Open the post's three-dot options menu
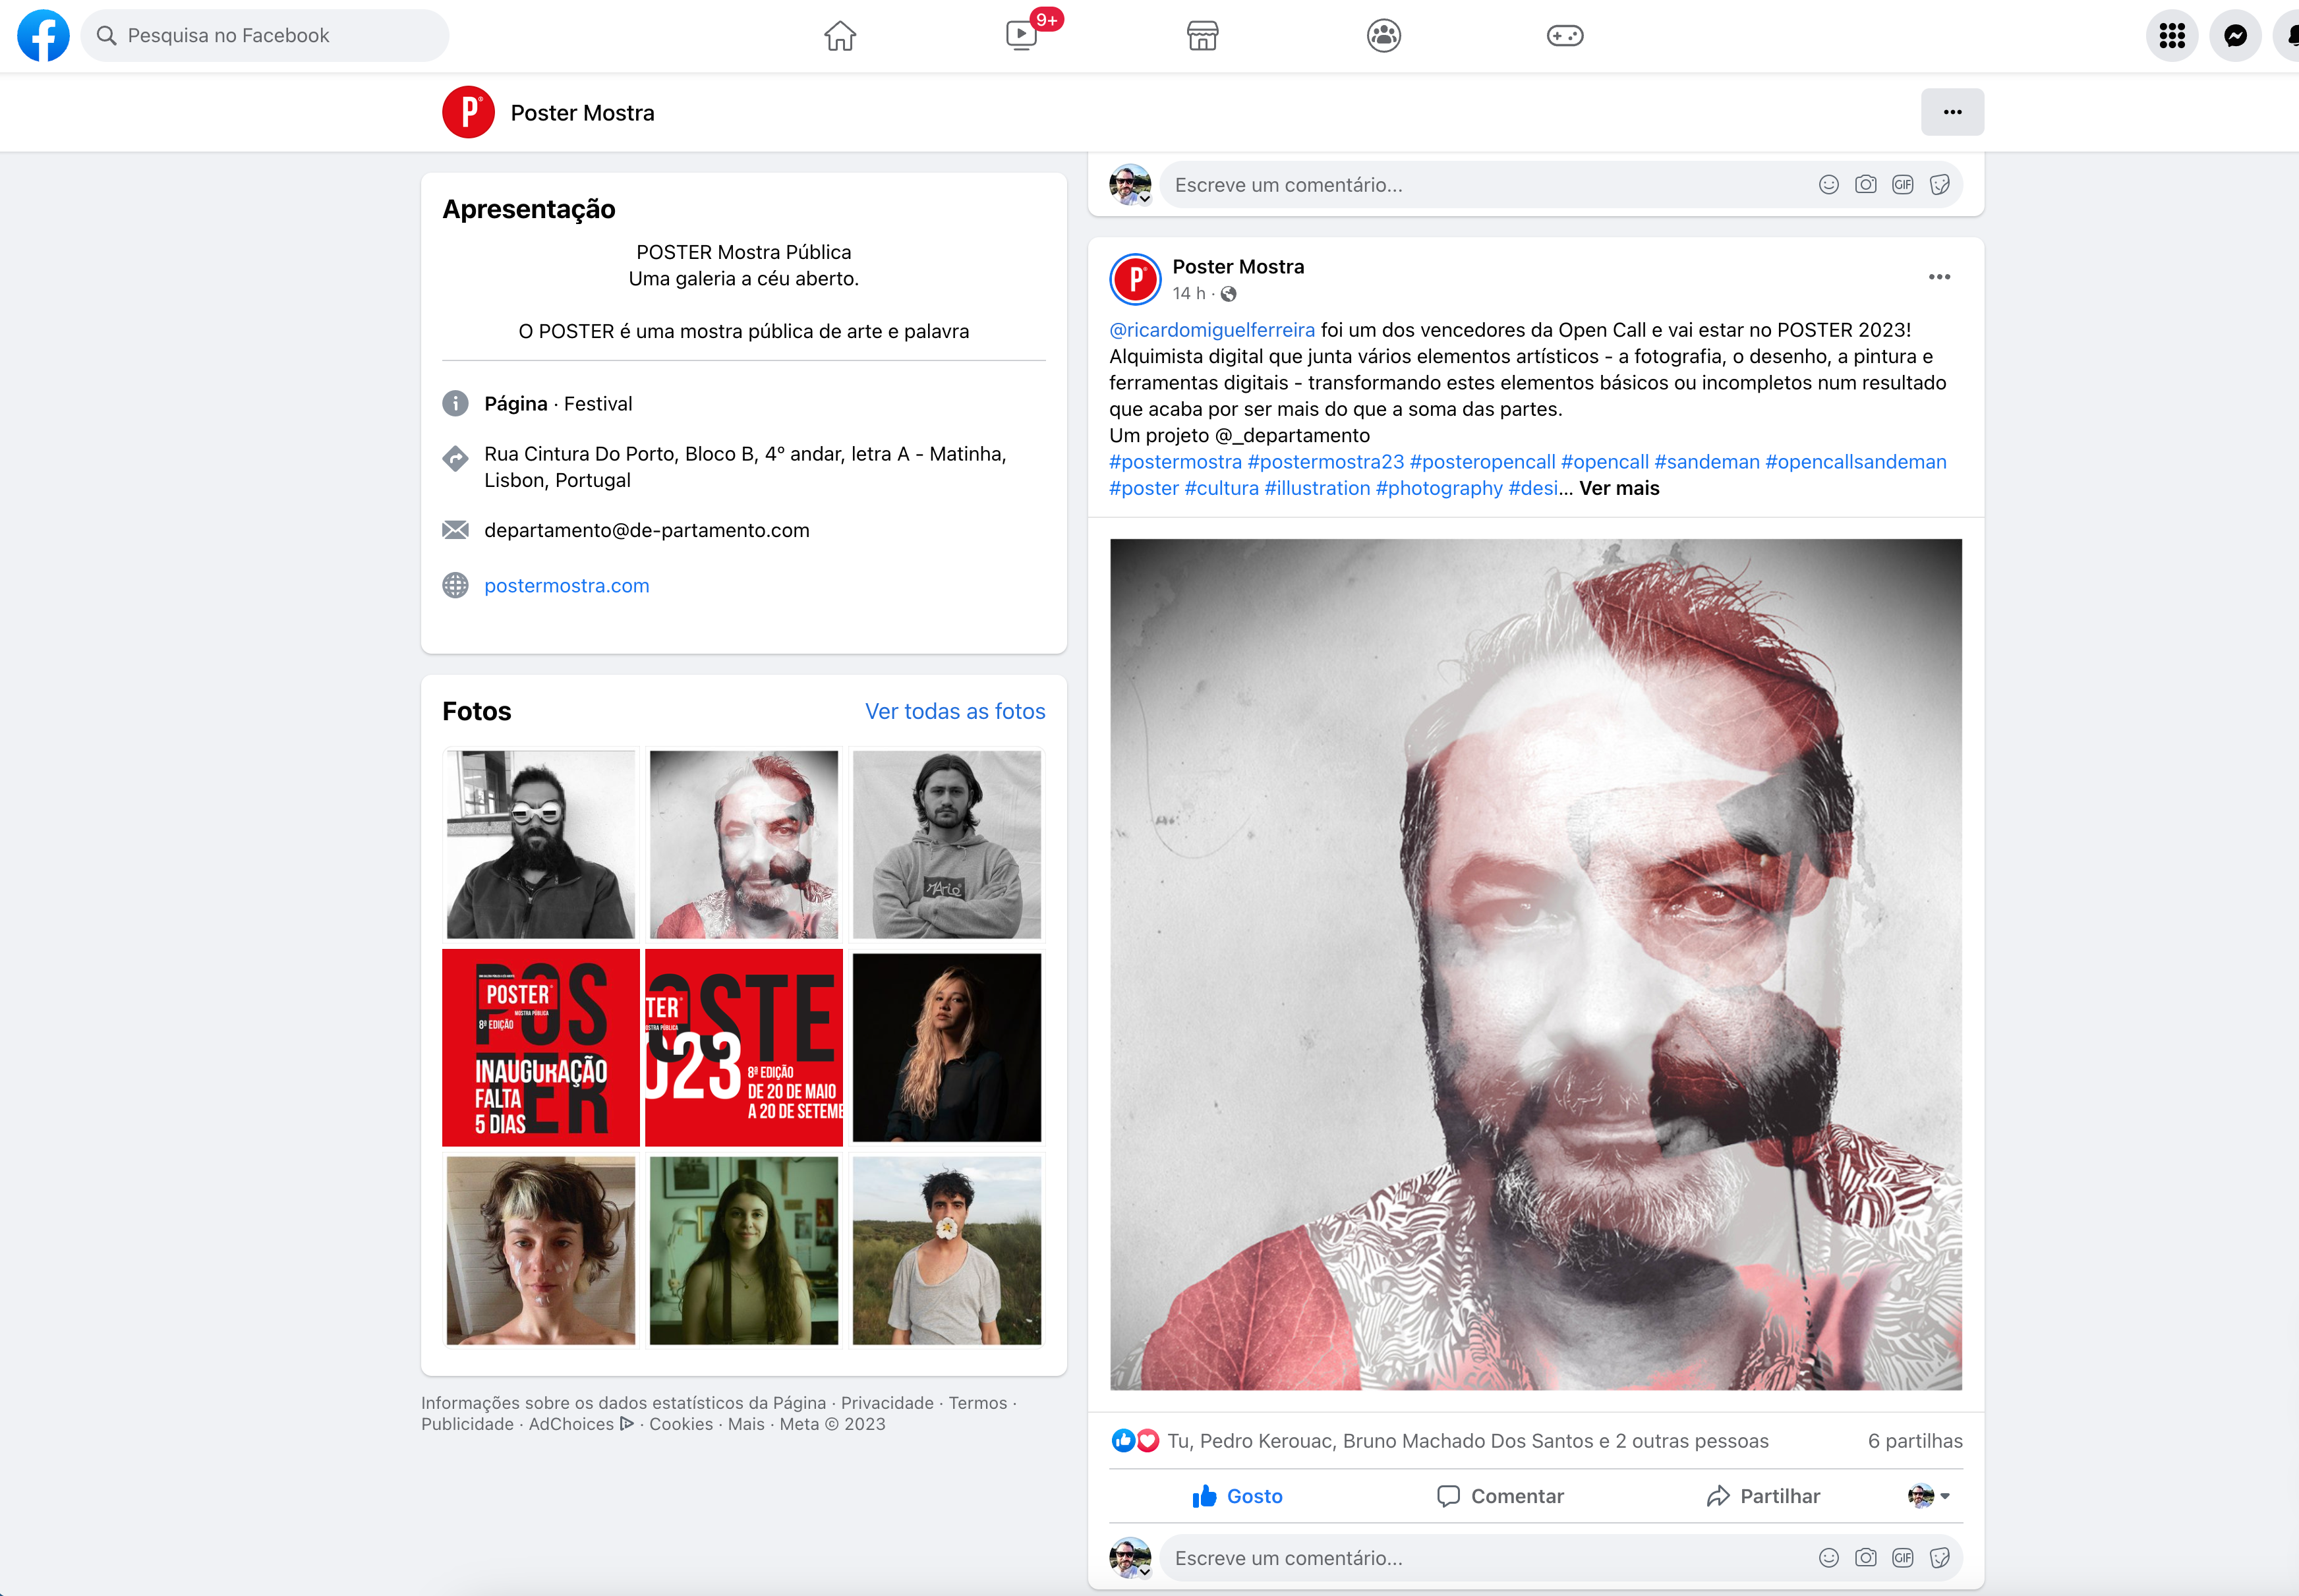The width and height of the screenshot is (2299, 1596). click(1939, 277)
